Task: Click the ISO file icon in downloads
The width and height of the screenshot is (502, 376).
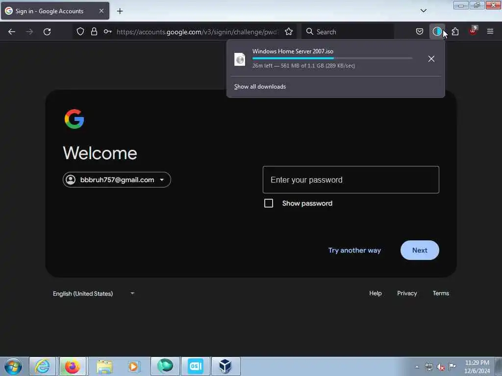Action: coord(240,59)
